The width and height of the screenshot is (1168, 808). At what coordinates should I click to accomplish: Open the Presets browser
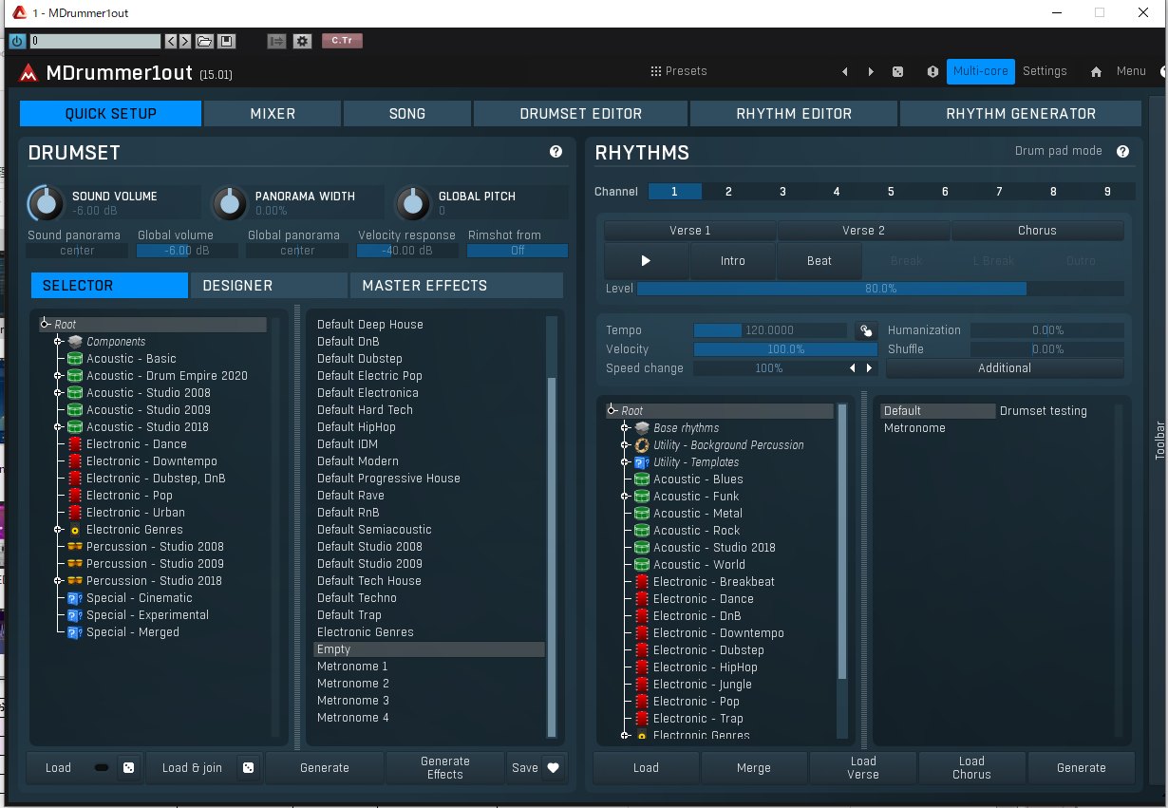tap(679, 71)
